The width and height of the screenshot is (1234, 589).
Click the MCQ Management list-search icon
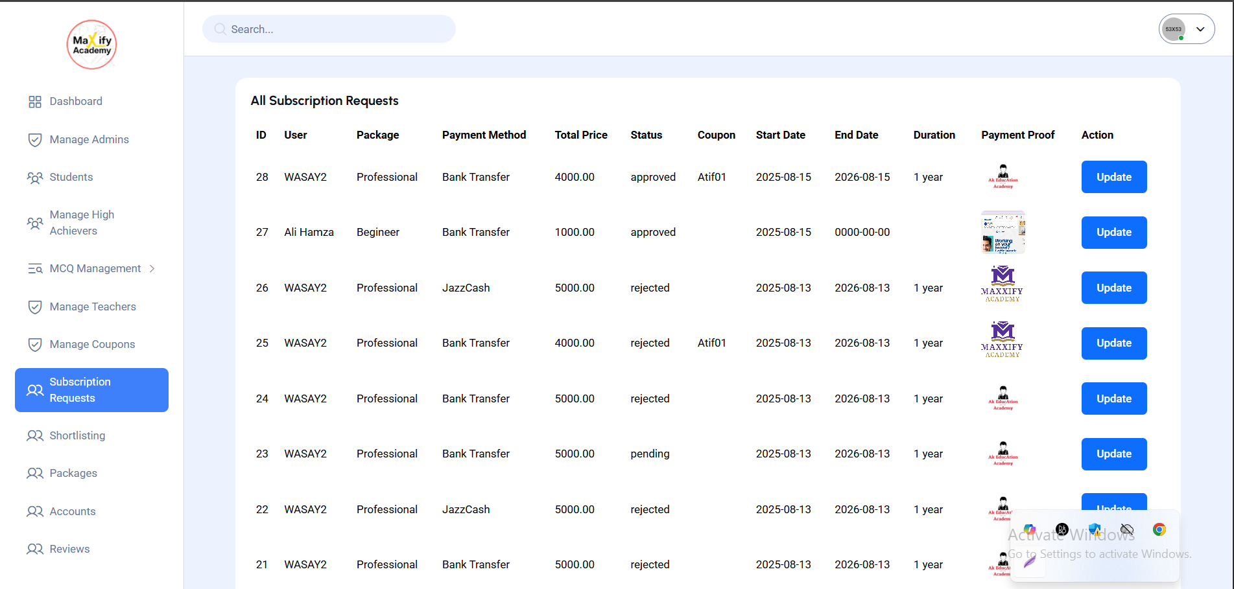[x=35, y=269]
